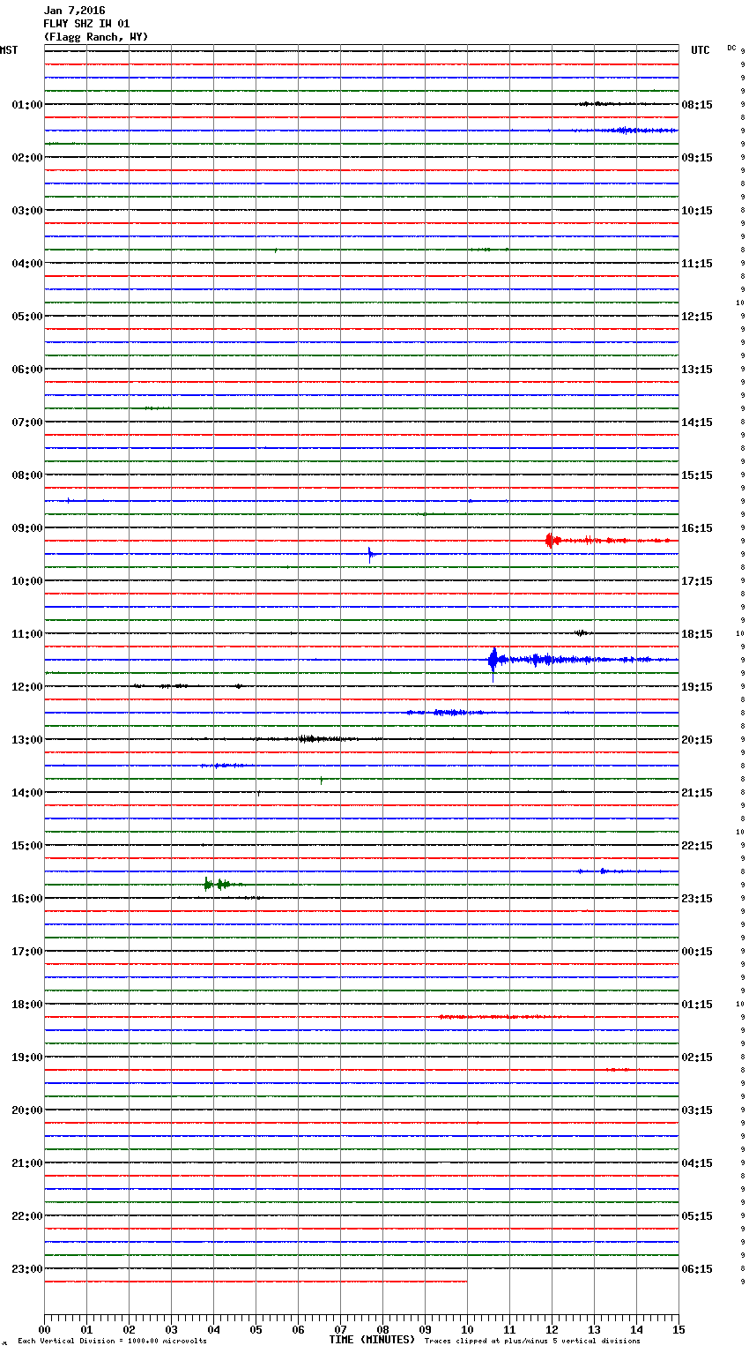Click the 11:15 UTC time label

tap(697, 263)
